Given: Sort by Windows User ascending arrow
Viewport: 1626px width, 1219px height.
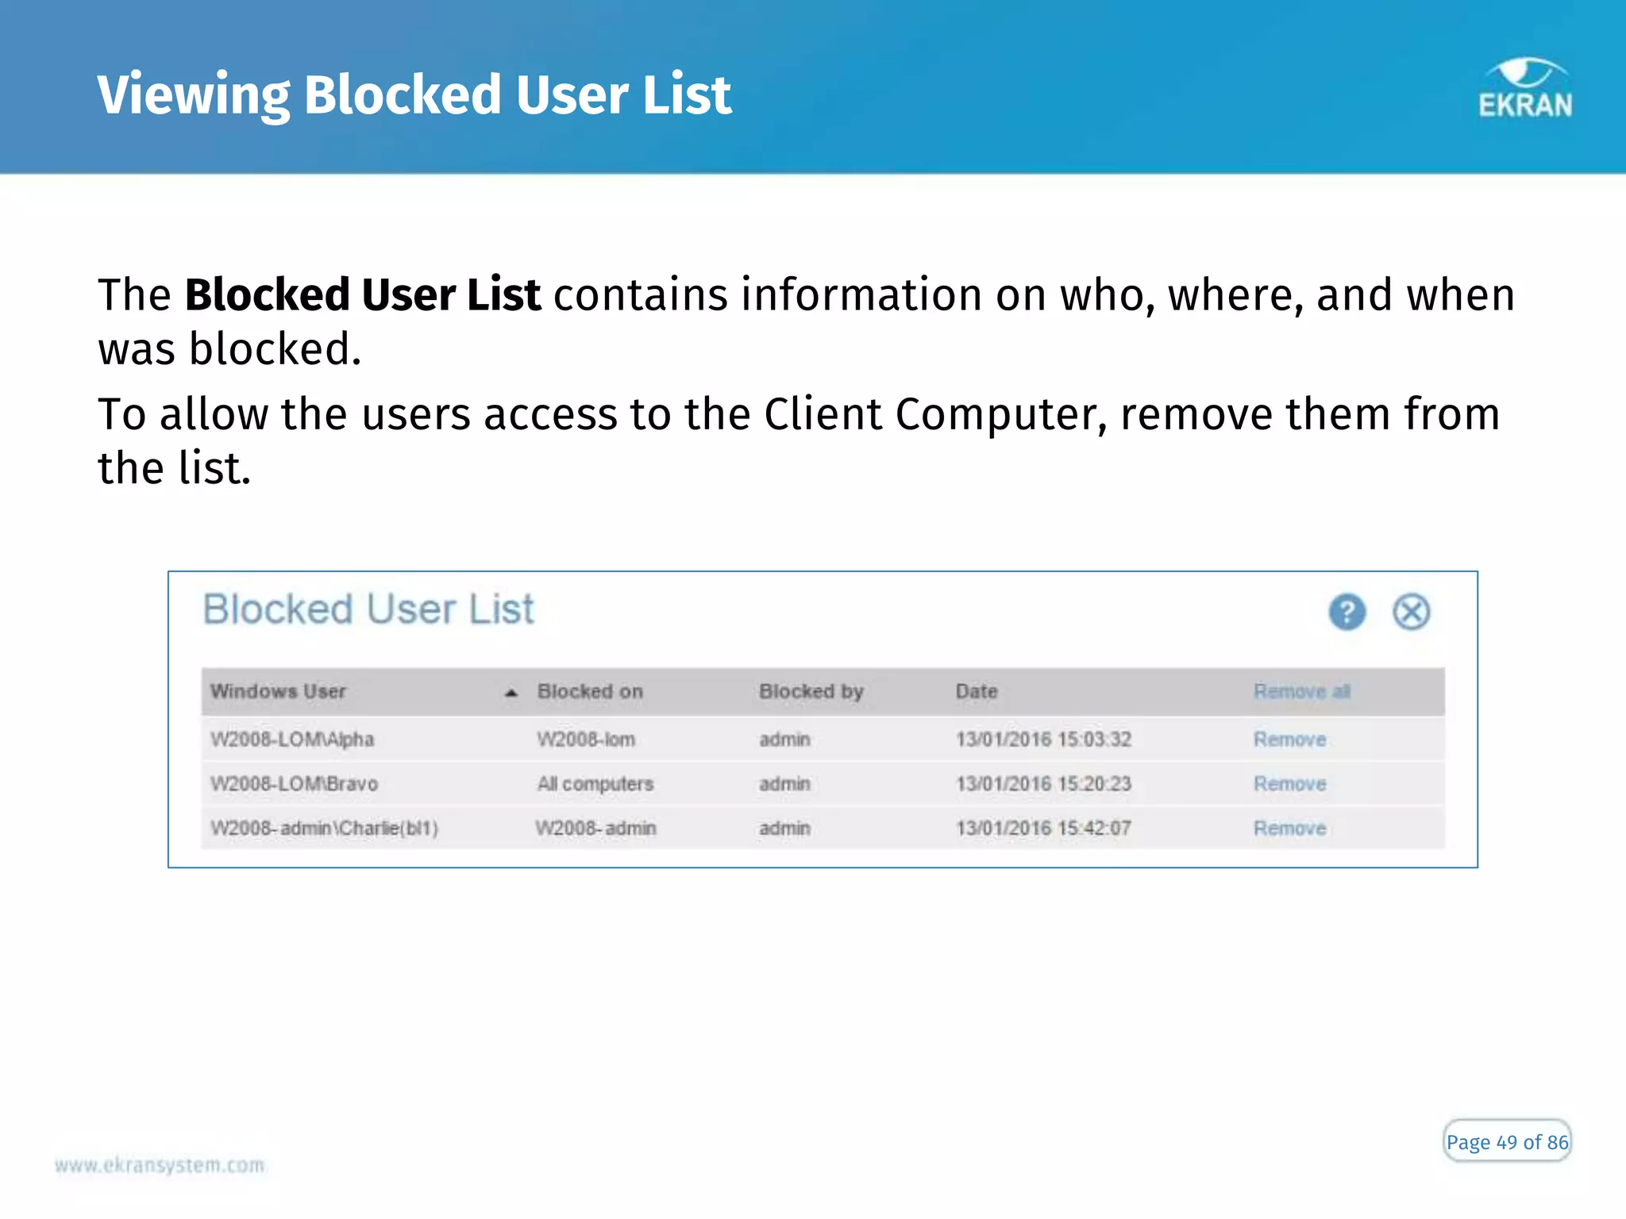Looking at the screenshot, I should coord(511,693).
